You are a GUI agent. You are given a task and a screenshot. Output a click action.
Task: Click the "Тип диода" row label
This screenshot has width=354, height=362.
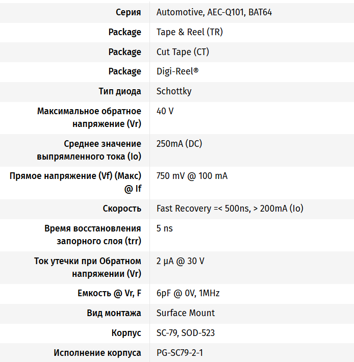coord(120,91)
